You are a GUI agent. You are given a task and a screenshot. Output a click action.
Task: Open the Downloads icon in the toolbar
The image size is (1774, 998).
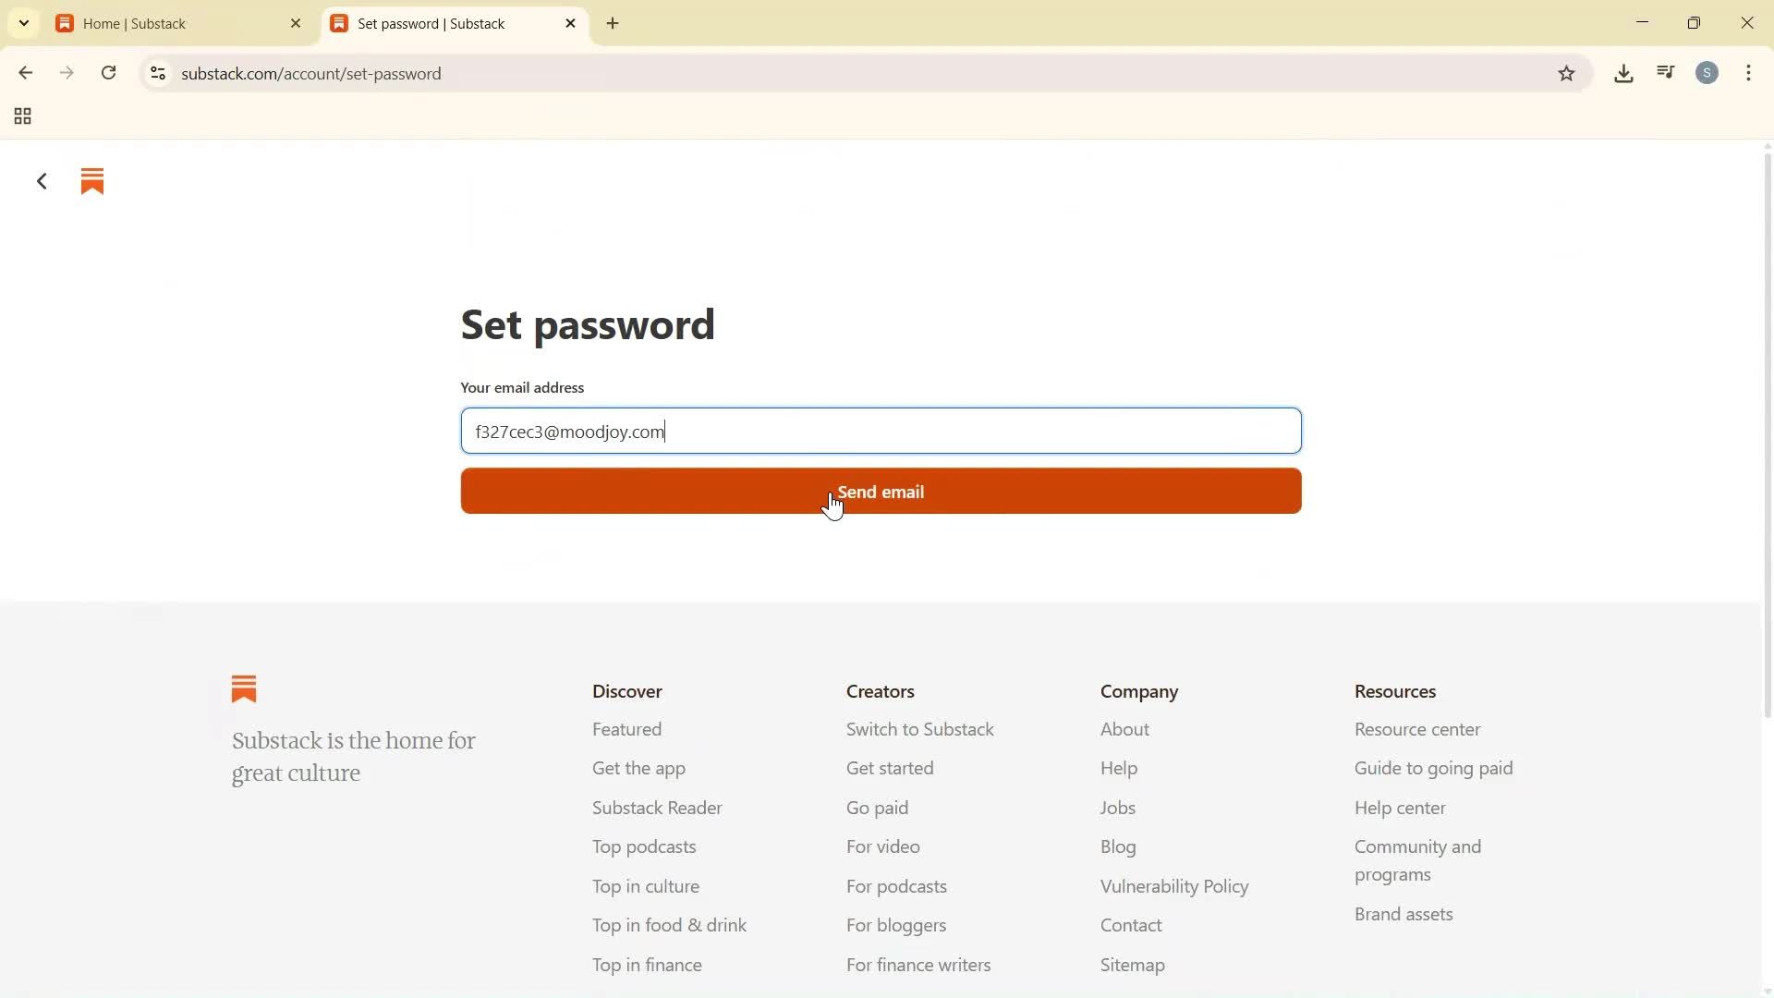tap(1623, 73)
